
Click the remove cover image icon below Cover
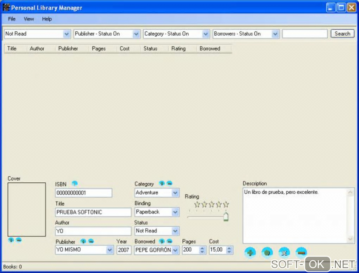19,240
